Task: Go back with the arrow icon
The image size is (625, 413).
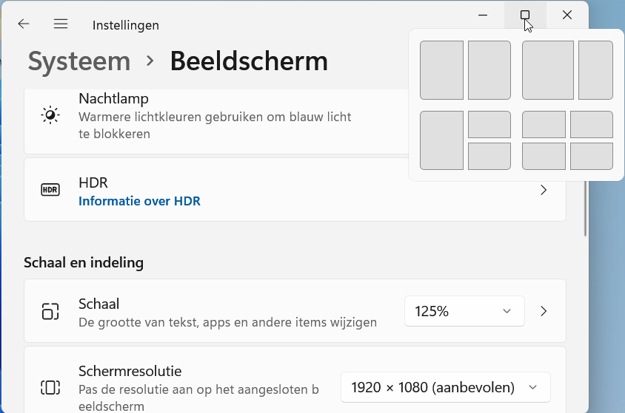Action: (x=24, y=24)
